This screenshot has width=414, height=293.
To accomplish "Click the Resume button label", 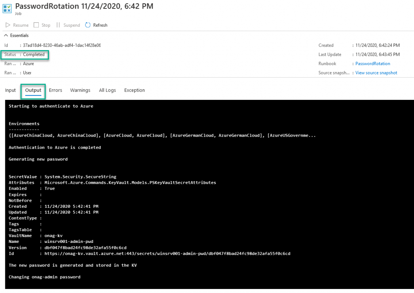I will tap(21, 25).
